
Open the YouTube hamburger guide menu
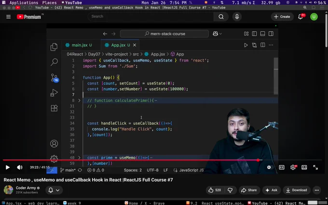click(x=8, y=16)
